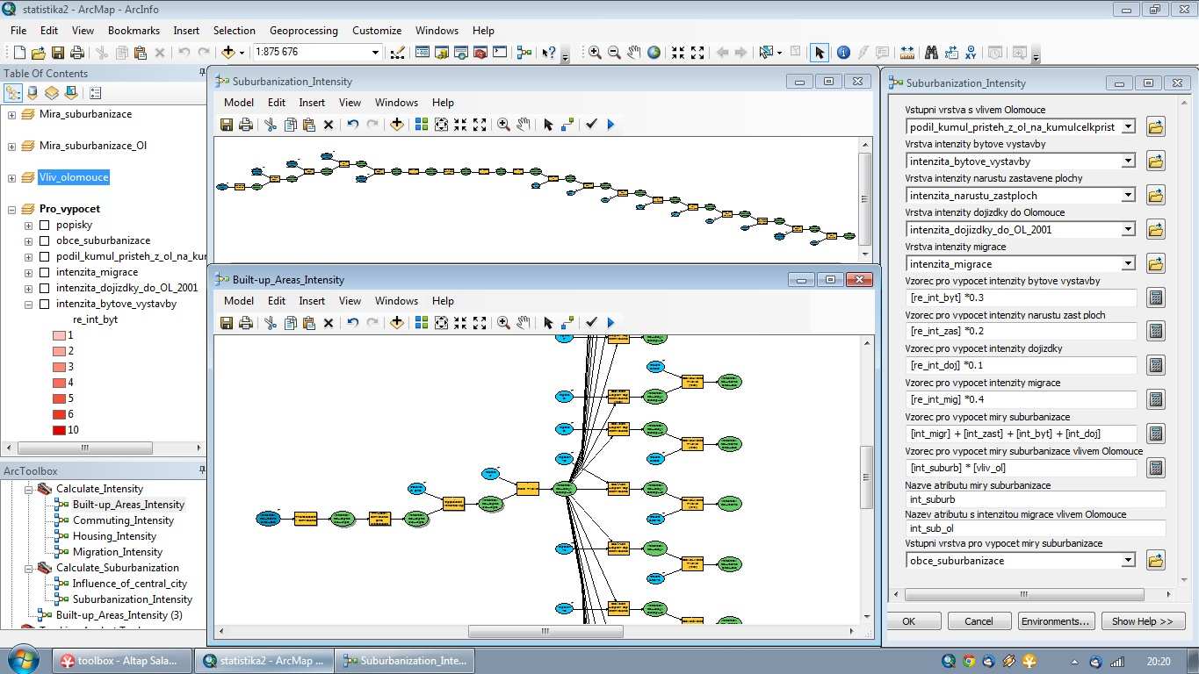The width and height of the screenshot is (1199, 674).
Task: Click the Add Data plus icon in the main toolbar
Action: (x=228, y=53)
